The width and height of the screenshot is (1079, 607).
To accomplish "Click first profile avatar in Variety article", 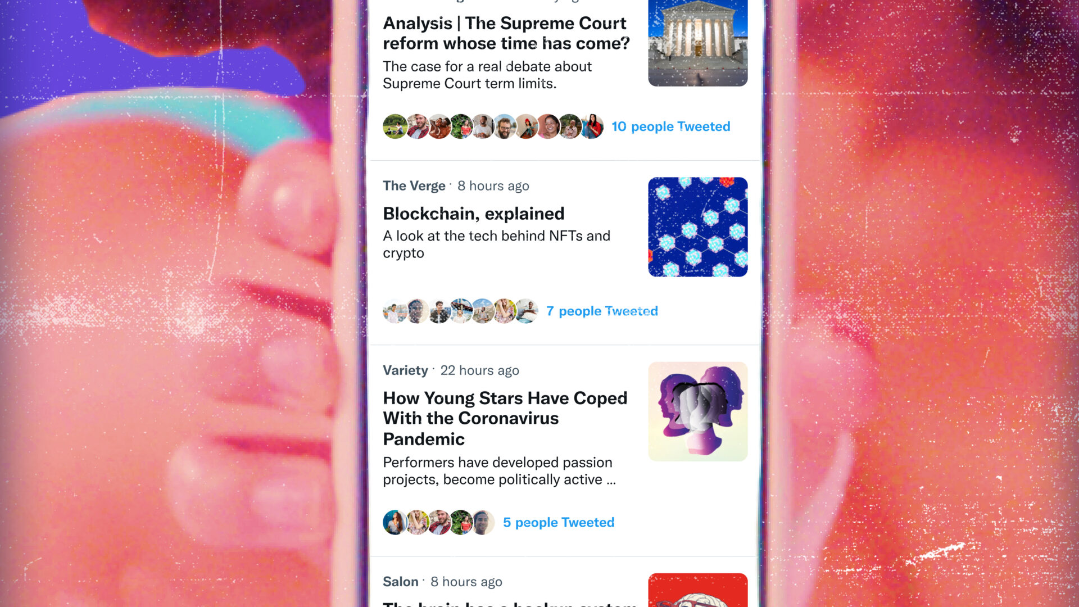I will click(393, 522).
